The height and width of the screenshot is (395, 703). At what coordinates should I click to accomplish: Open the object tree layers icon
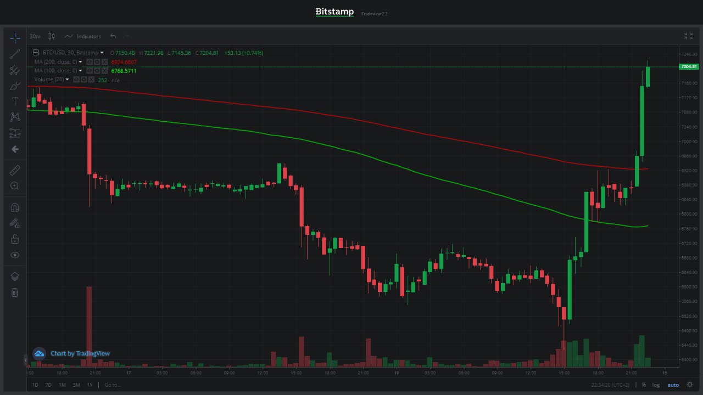15,276
